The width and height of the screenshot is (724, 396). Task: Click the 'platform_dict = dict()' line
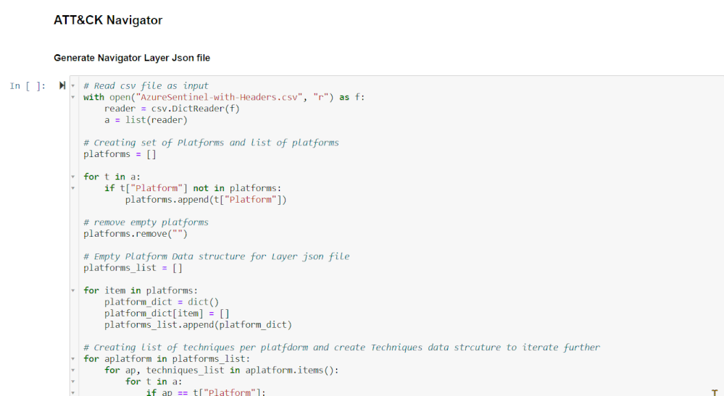[x=162, y=302]
